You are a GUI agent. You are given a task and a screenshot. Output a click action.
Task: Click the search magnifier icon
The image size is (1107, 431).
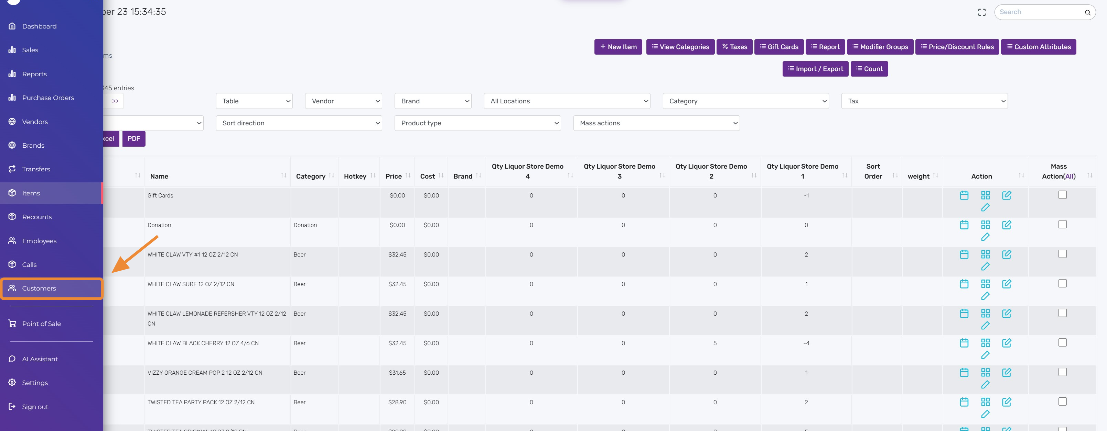1087,12
